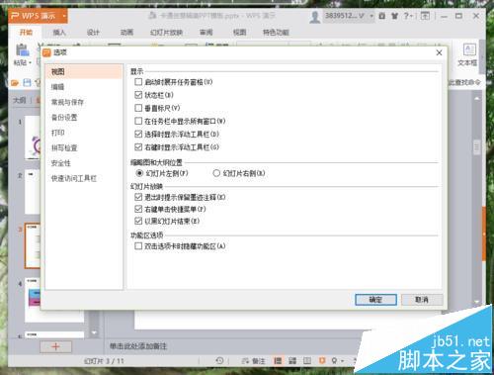The width and height of the screenshot is (494, 375).
Task: Open the 特色功能 ribbon tab
Action: point(276,33)
